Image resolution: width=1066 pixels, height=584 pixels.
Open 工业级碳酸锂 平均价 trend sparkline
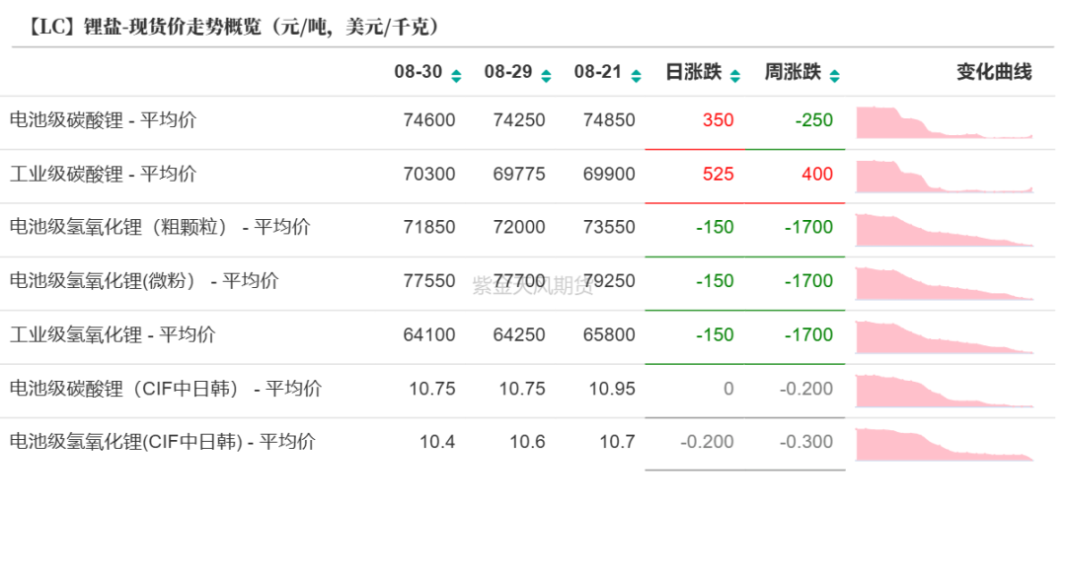coord(944,177)
